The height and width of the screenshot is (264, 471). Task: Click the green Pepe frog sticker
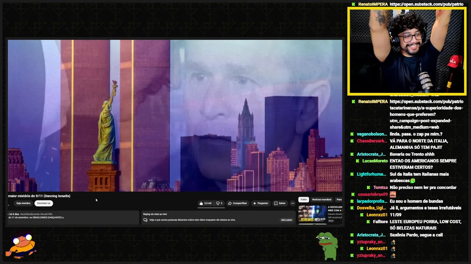tap(327, 245)
